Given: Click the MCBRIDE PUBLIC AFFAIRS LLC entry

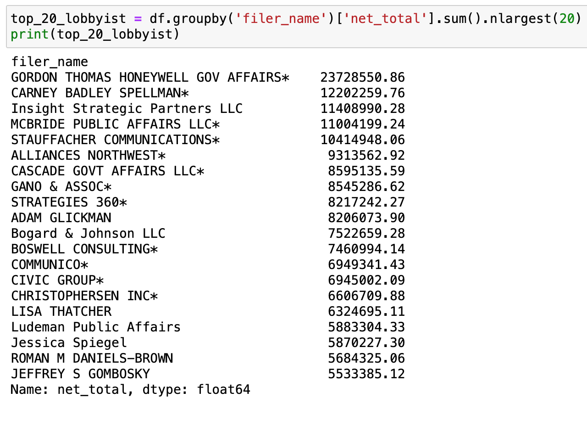Looking at the screenshot, I should tap(115, 124).
